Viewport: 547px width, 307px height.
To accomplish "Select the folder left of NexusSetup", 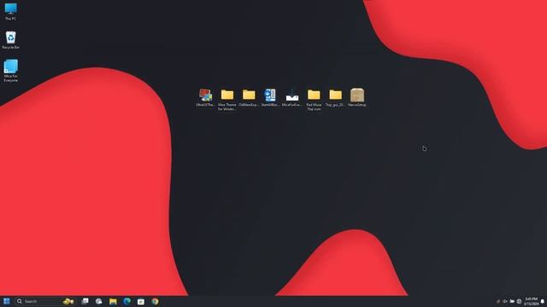I will (x=335, y=97).
